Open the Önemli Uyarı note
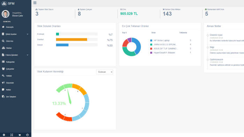This screenshot has height=137, width=244. coord(216,35)
